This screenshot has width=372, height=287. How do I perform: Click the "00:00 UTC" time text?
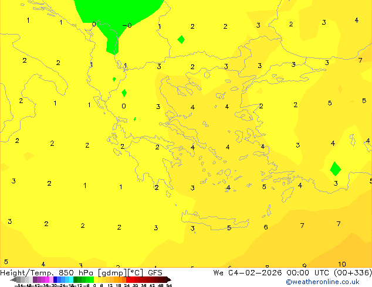click(x=308, y=273)
